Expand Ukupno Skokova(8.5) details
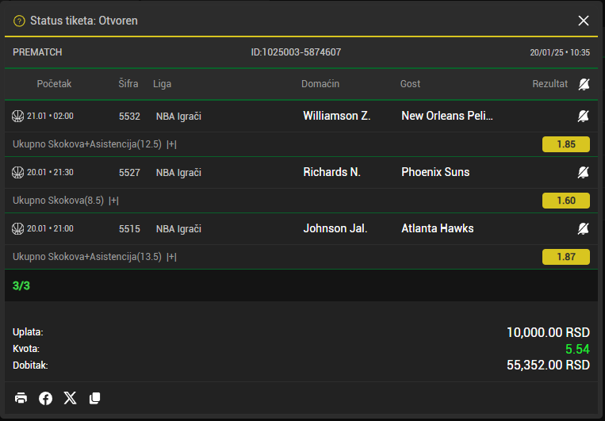The height and width of the screenshot is (421, 605). coord(113,201)
